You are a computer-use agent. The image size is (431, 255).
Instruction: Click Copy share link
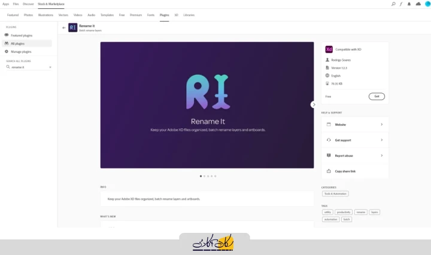click(x=345, y=171)
